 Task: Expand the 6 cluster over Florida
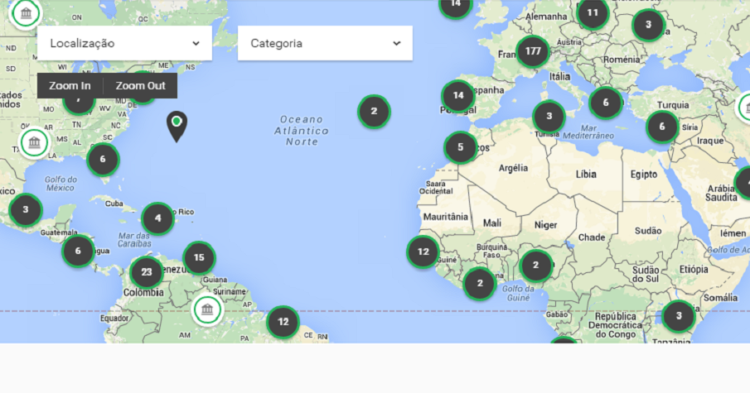[103, 160]
